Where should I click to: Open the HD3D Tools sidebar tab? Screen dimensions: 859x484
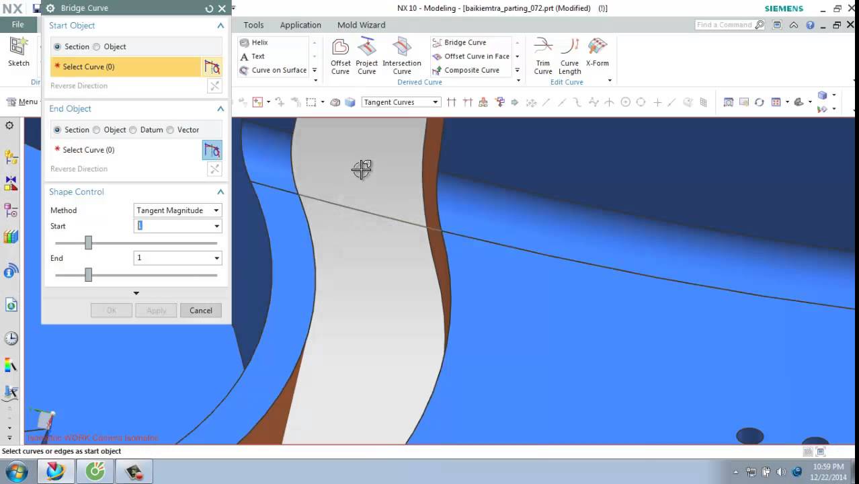10,272
